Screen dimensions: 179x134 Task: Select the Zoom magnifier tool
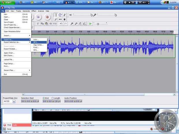pyautogui.click(x=56, y=19)
